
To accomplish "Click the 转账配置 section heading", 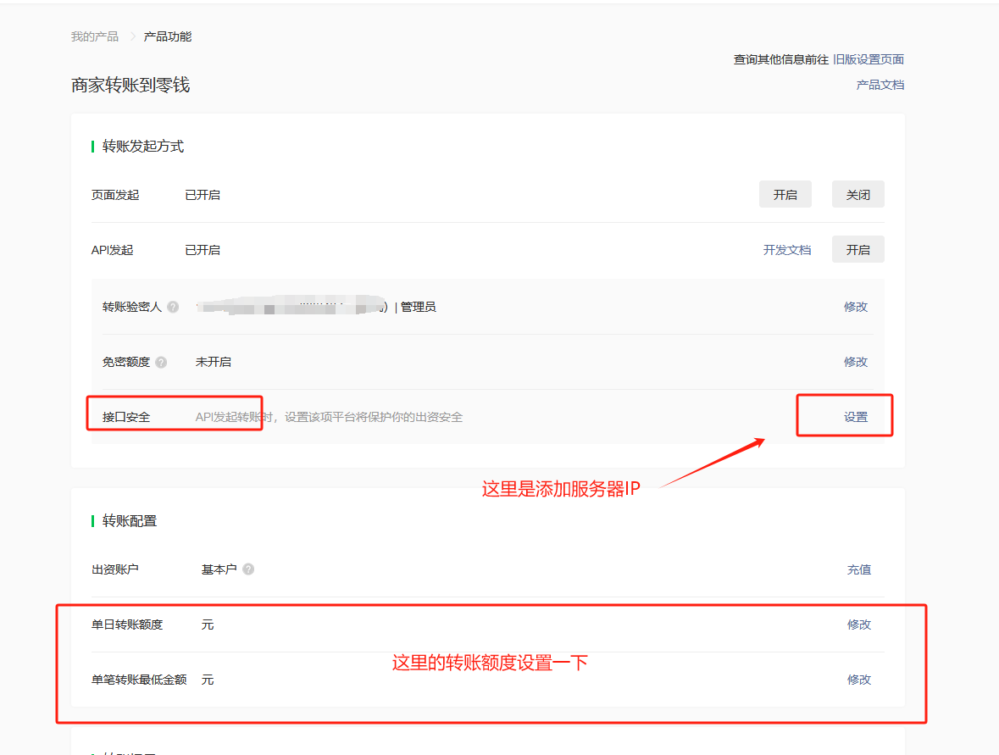I will click(130, 521).
